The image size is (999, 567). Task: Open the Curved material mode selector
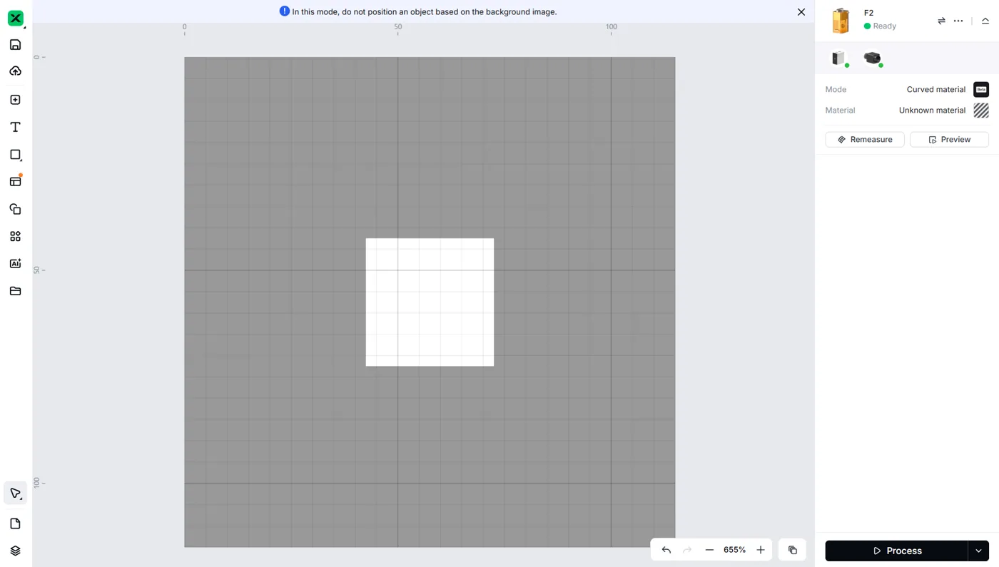click(x=947, y=89)
